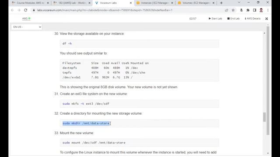Click the address bar URL
This screenshot has width=280, height=157.
pyautogui.click(x=105, y=10)
